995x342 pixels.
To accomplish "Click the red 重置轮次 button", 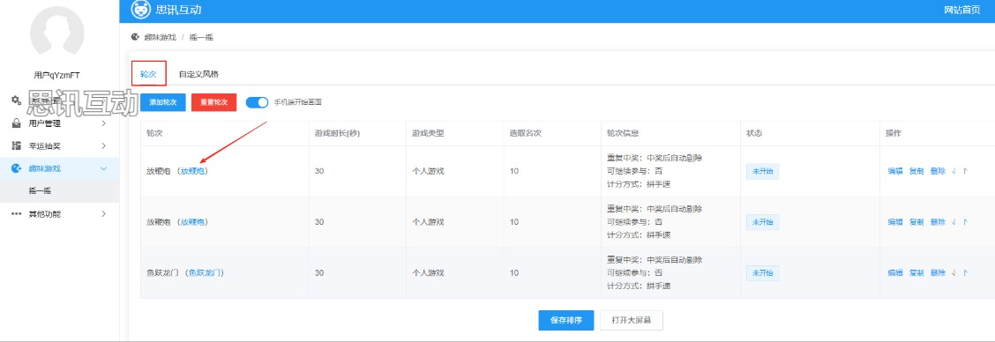I will pos(213,102).
